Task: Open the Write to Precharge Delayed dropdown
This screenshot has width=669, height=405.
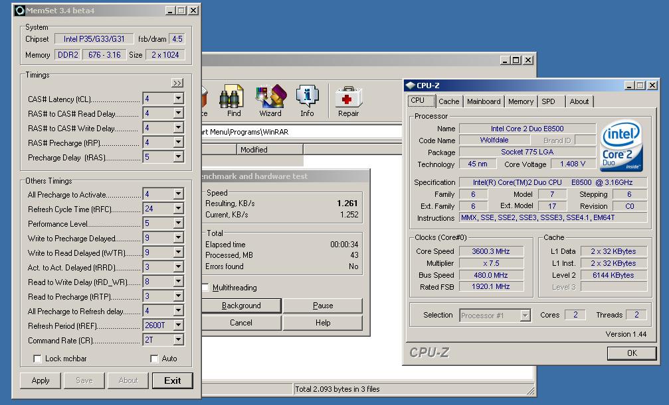Action: (178, 238)
